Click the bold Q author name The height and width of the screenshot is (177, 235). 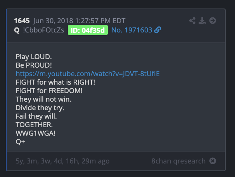coord(17,30)
